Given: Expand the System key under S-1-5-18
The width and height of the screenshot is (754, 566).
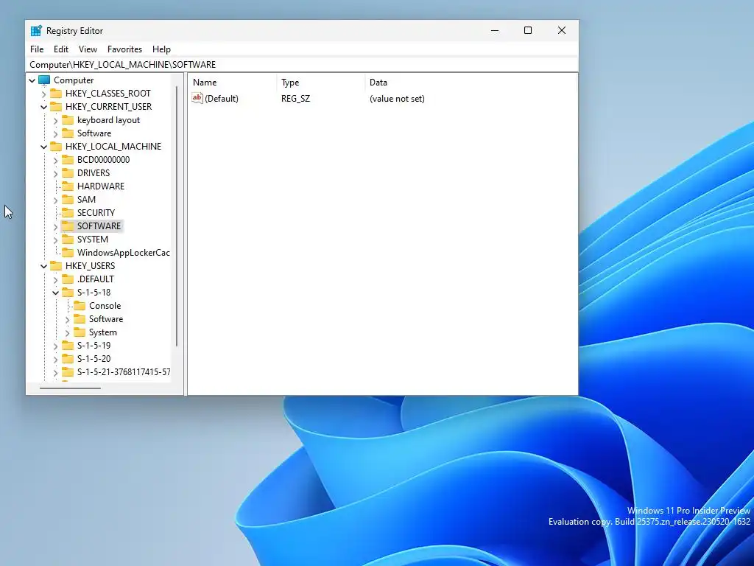Looking at the screenshot, I should click(67, 332).
